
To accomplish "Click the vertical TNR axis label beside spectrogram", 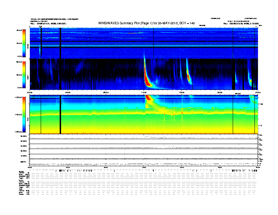I will coord(28,120).
